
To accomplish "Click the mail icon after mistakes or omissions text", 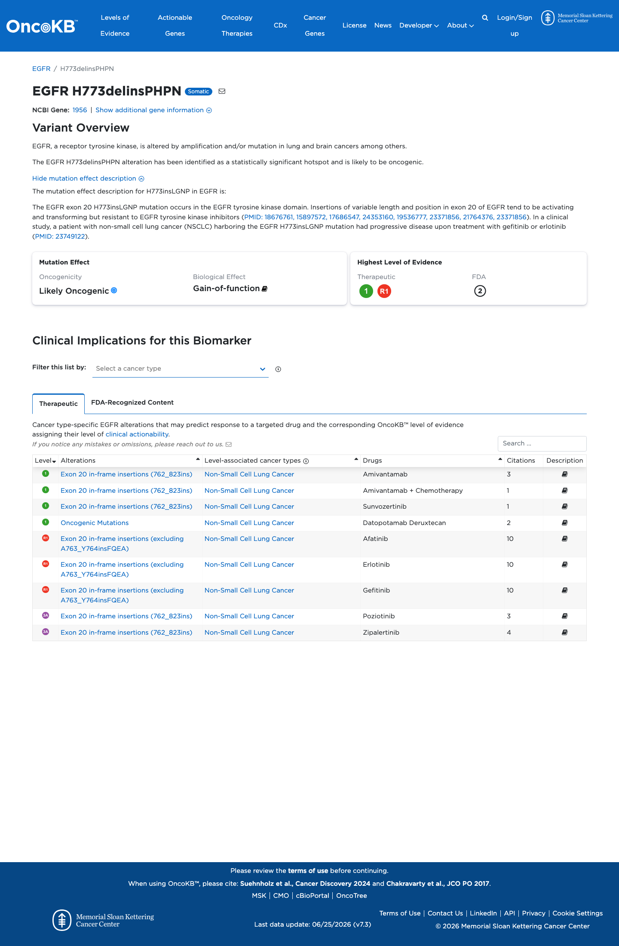I will tap(229, 444).
